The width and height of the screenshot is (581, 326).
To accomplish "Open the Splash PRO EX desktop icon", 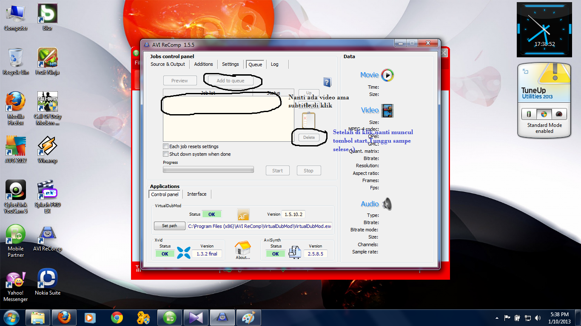I will [47, 196].
